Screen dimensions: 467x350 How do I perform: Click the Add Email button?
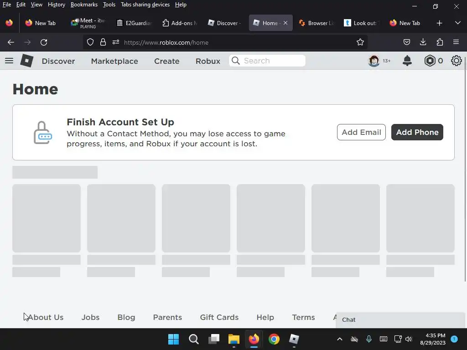[x=361, y=132]
